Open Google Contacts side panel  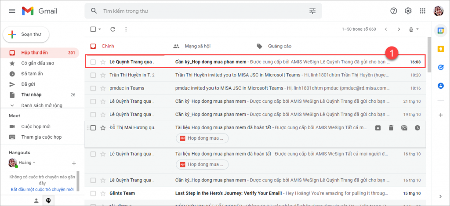(x=440, y=86)
